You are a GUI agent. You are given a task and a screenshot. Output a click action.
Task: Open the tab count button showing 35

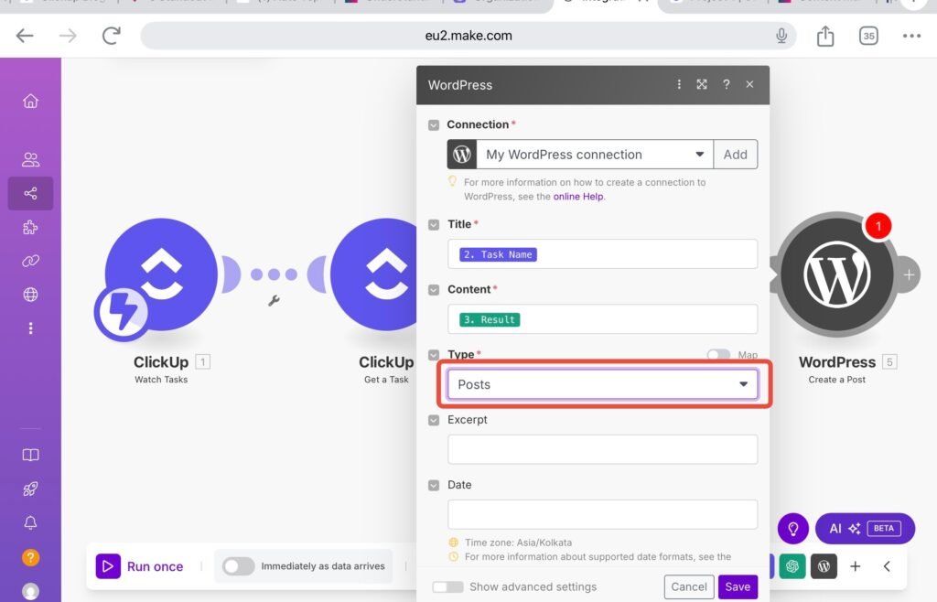click(868, 36)
